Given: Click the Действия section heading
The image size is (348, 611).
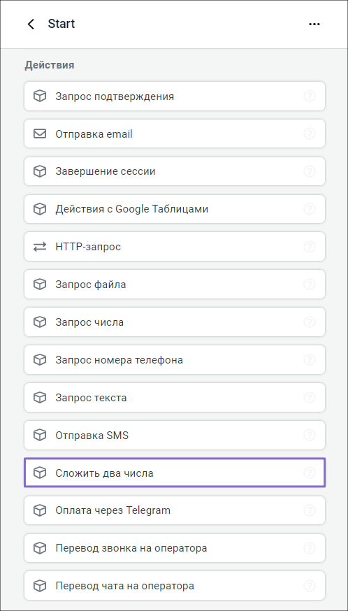Looking at the screenshot, I should pyautogui.click(x=50, y=65).
